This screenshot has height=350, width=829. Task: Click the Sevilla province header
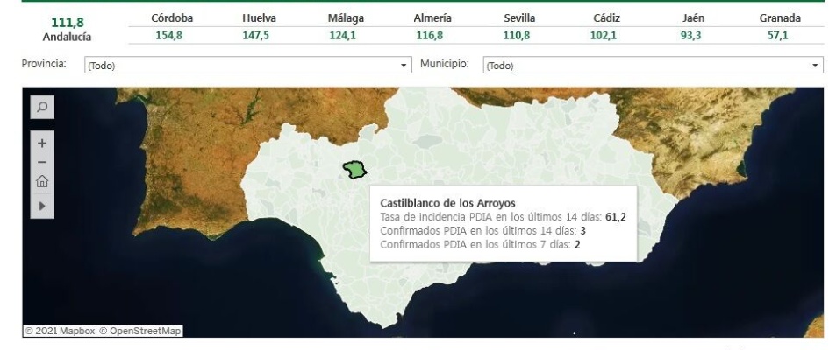coord(520,18)
